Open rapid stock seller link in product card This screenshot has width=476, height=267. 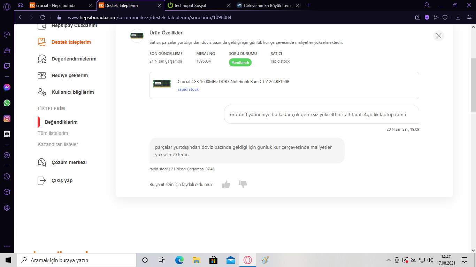pyautogui.click(x=188, y=89)
